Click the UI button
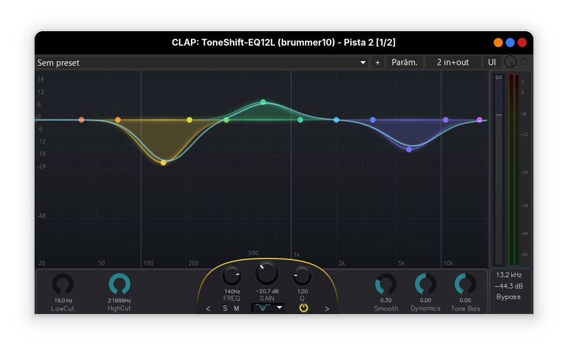Viewport: 568px width, 352px height. click(x=492, y=63)
